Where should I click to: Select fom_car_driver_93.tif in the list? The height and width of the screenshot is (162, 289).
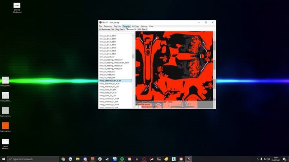[x=115, y=36]
